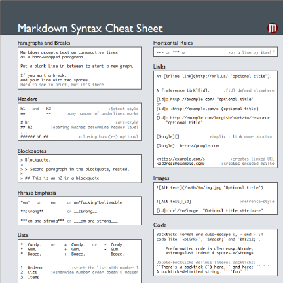Click the Lists section heading

pos(22,235)
